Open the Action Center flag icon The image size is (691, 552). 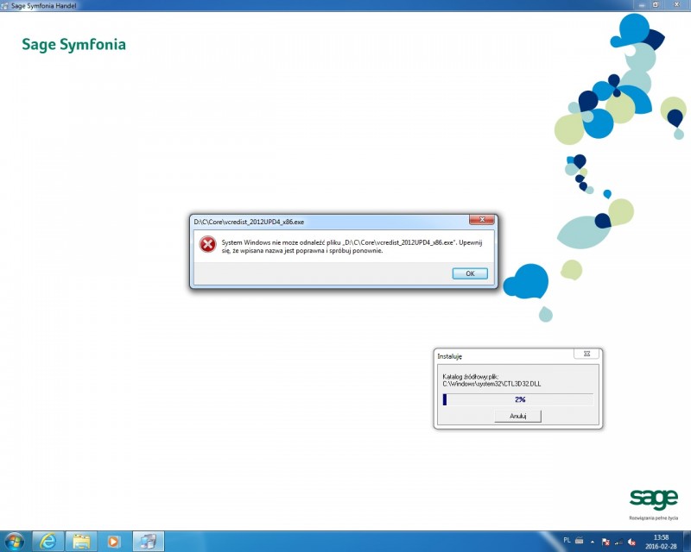(606, 542)
